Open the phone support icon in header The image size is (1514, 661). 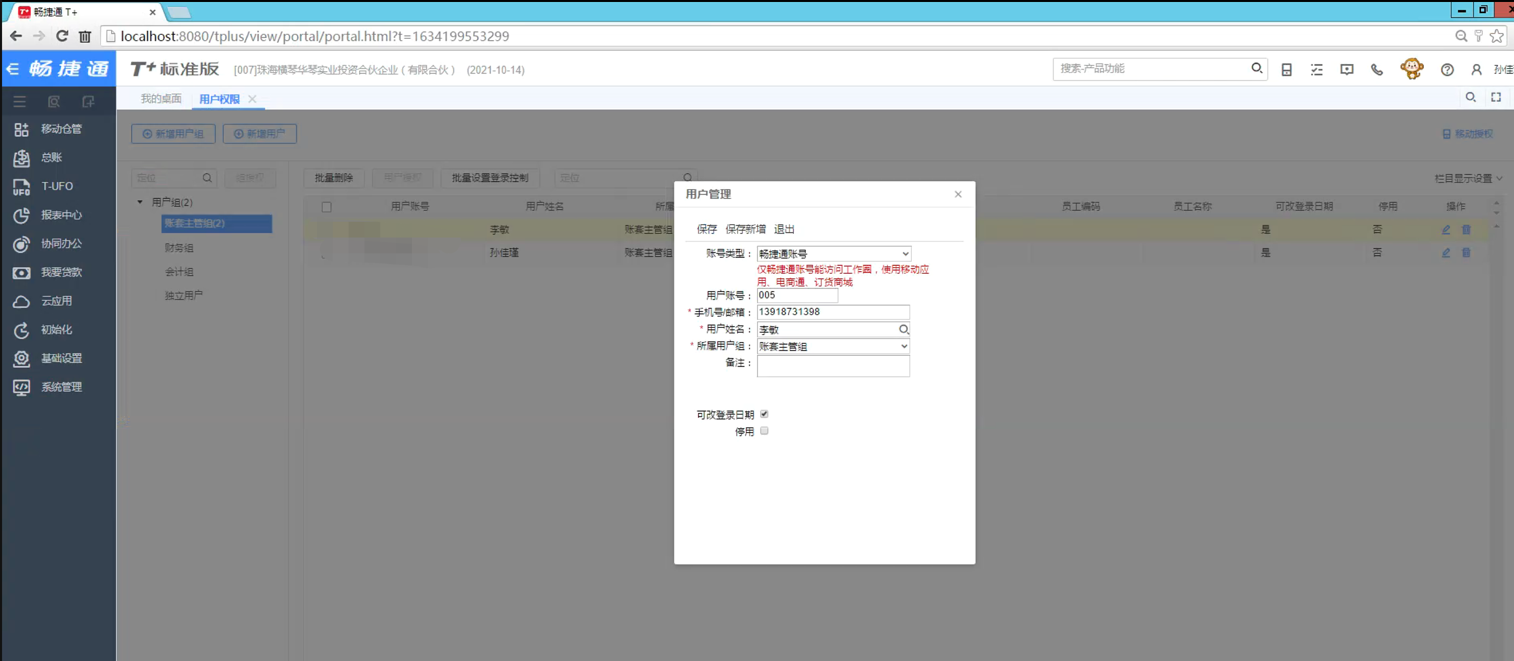tap(1377, 69)
